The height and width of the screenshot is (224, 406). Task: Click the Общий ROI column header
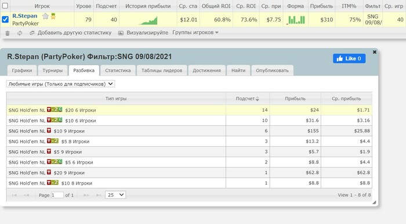[x=216, y=6]
